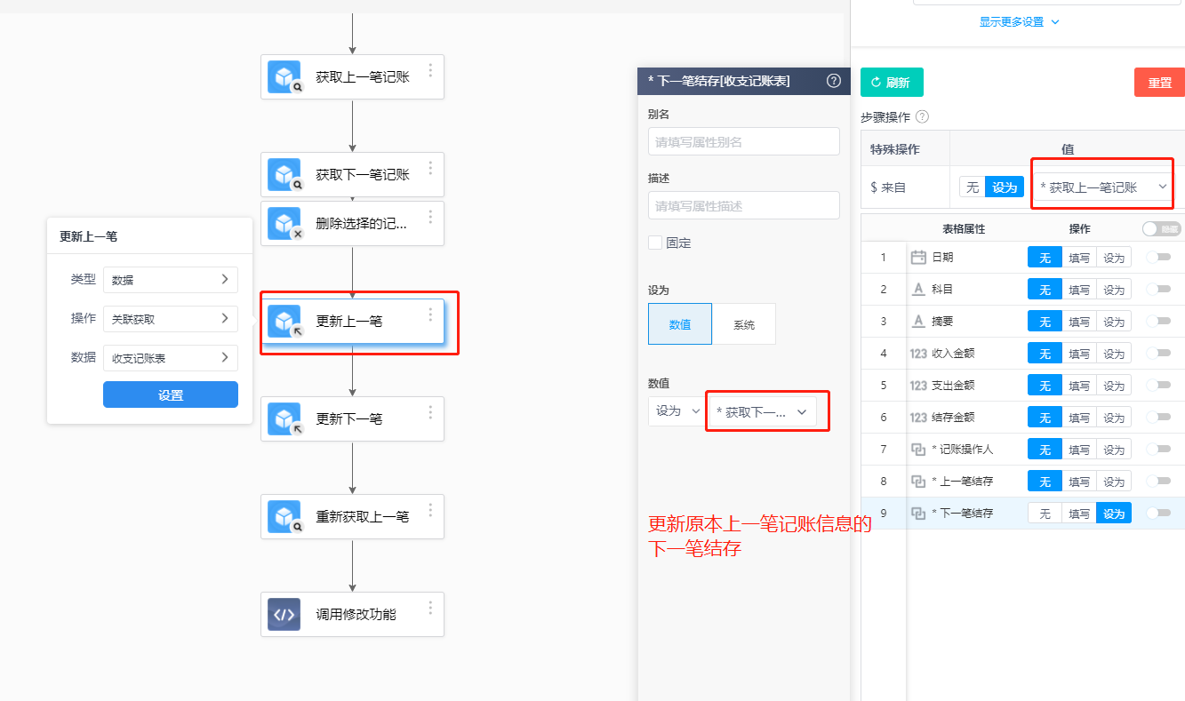Expand 显示更多设置
The width and height of the screenshot is (1185, 701).
[x=1020, y=22]
